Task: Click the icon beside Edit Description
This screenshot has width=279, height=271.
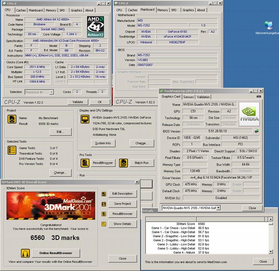Action: coord(104,194)
